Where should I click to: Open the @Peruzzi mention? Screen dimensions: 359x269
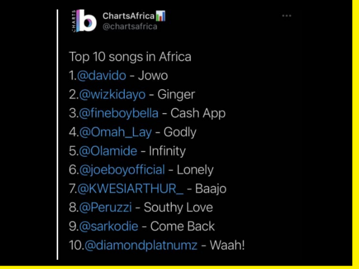106,207
